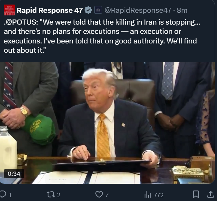Open the Rapid Response red profile avatar

(9, 10)
